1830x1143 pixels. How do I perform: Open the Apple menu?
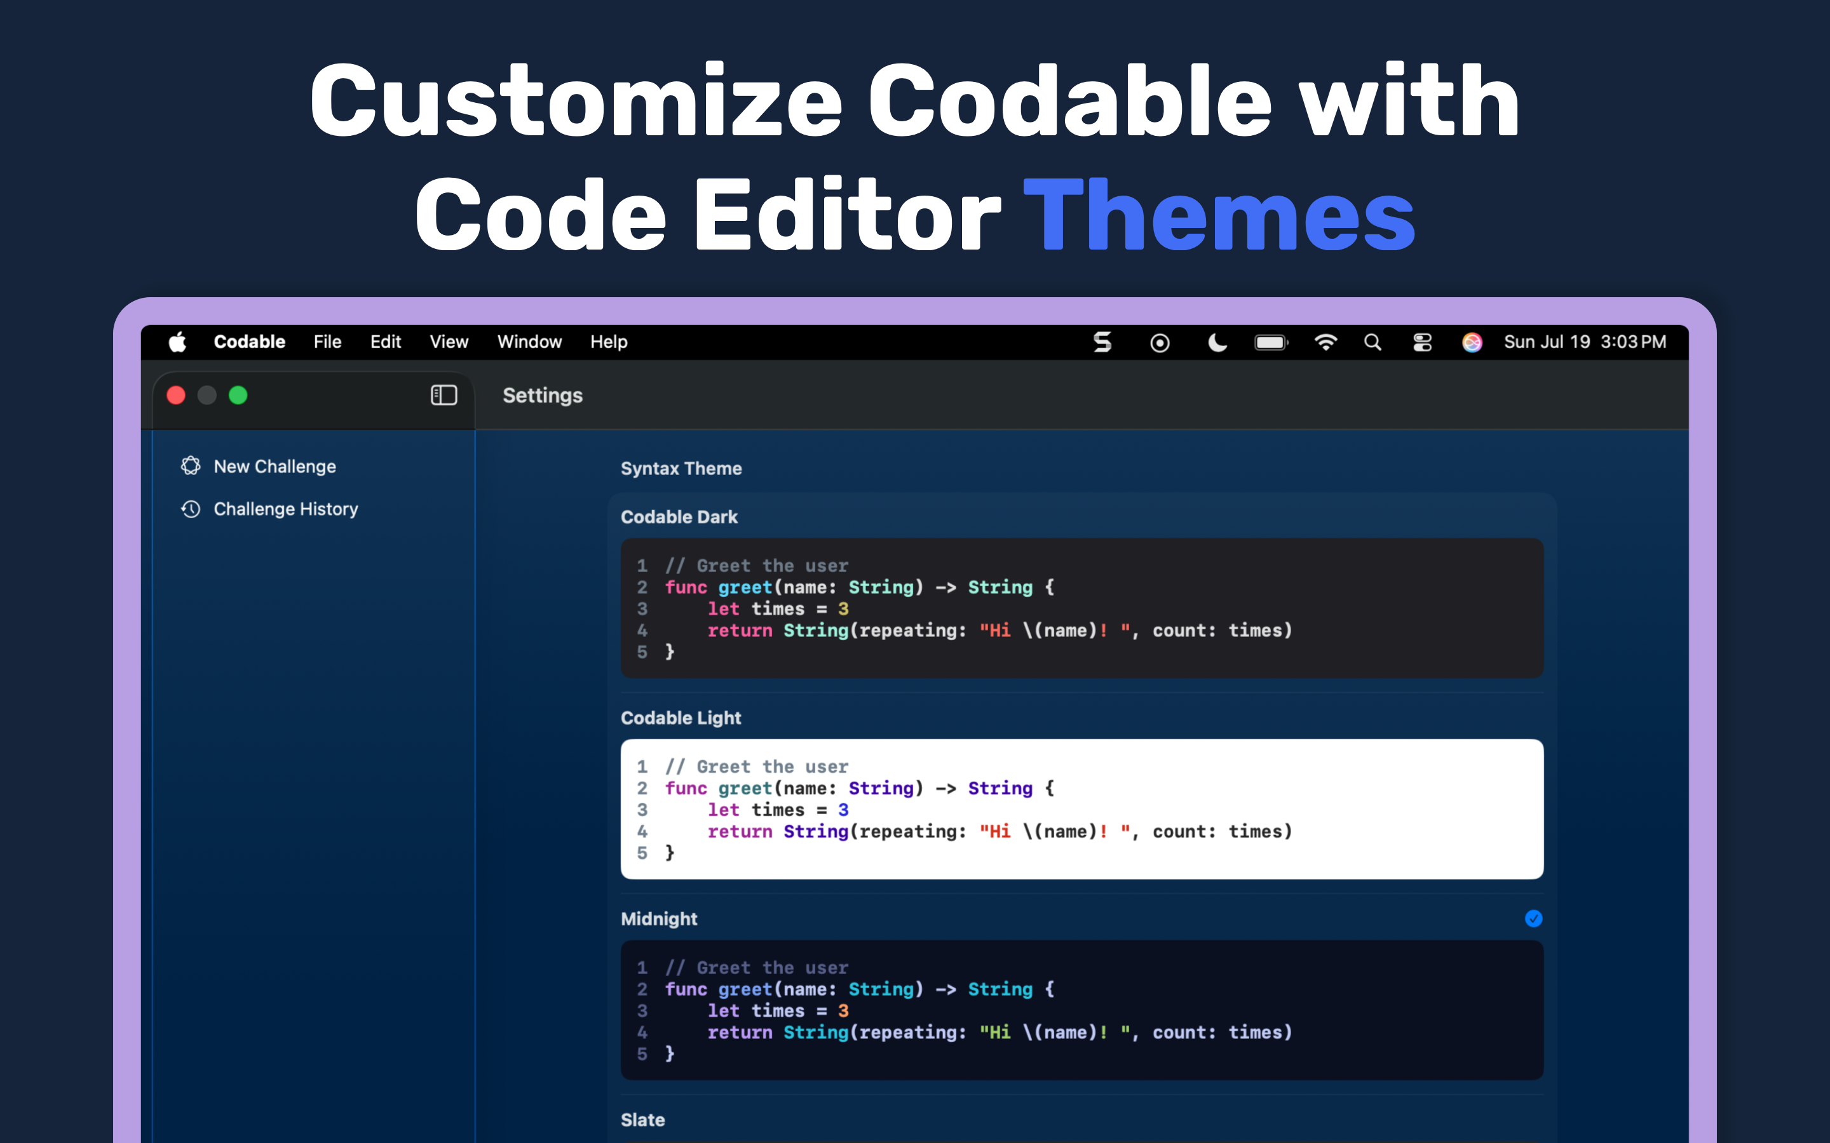[x=178, y=342]
